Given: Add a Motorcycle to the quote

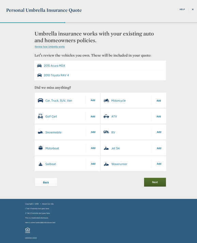Looking at the screenshot, I should point(158,101).
